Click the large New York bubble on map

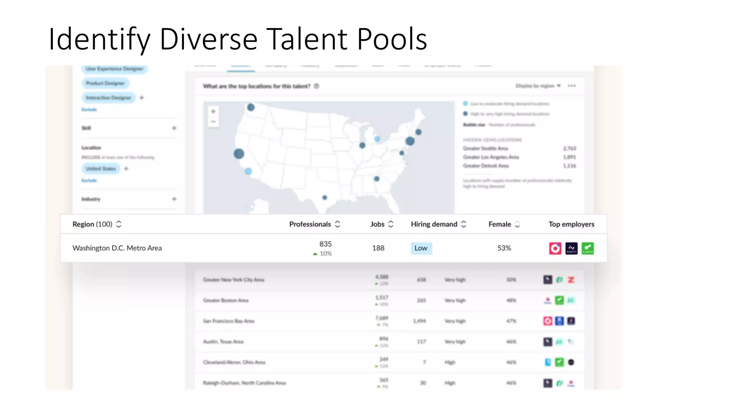point(410,141)
